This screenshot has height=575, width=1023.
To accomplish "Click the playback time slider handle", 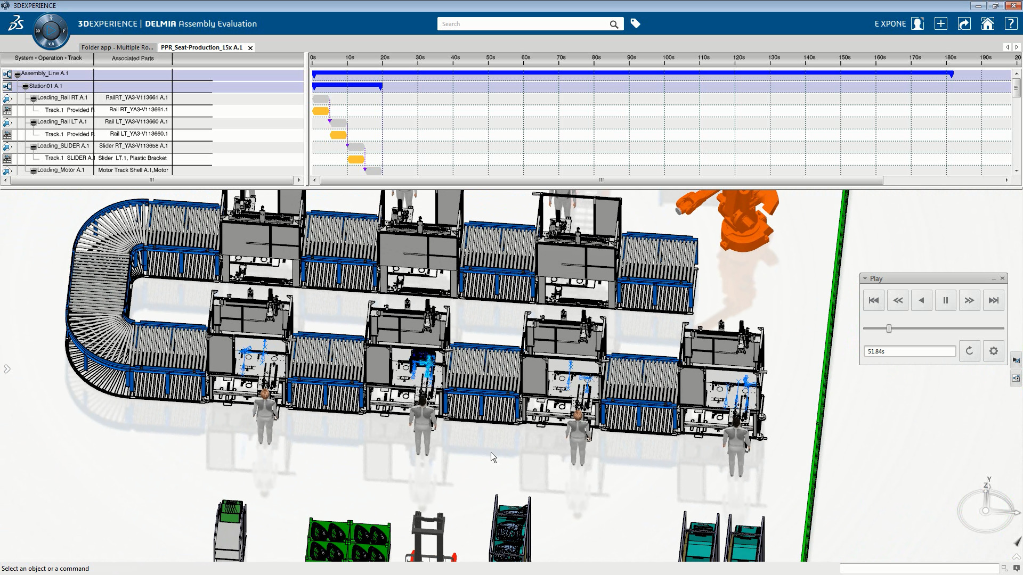I will [x=889, y=328].
